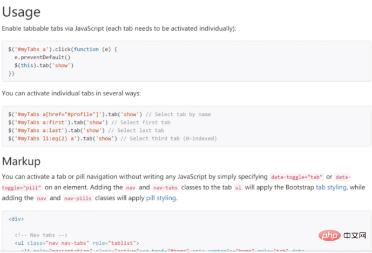Follow the 'pill styling' link
The width and height of the screenshot is (372, 253).
click(161, 198)
